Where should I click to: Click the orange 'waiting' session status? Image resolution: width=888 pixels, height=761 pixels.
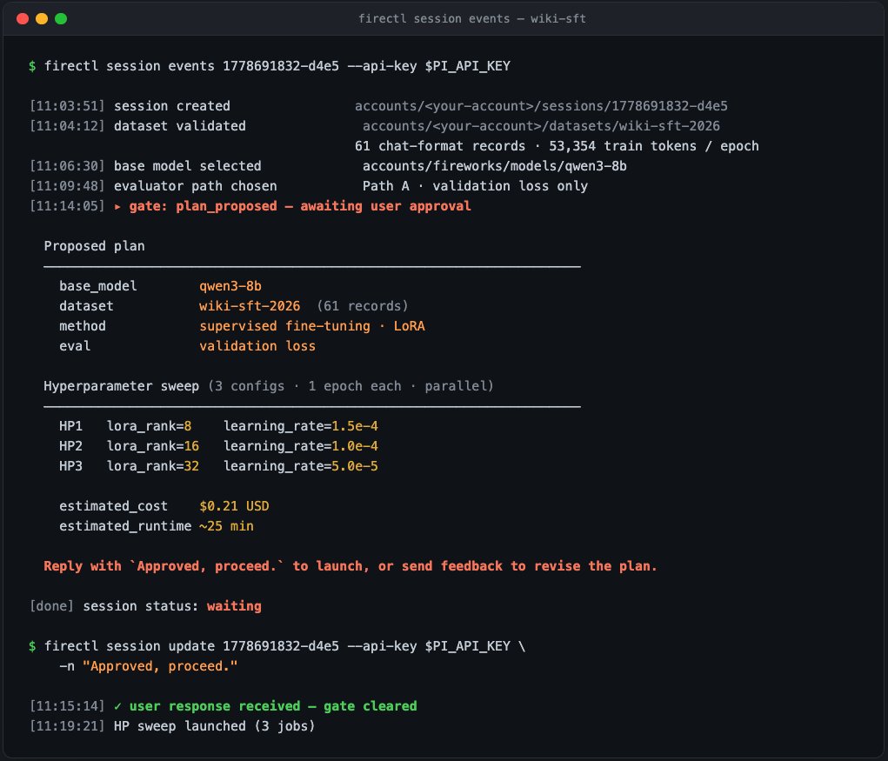tap(234, 606)
